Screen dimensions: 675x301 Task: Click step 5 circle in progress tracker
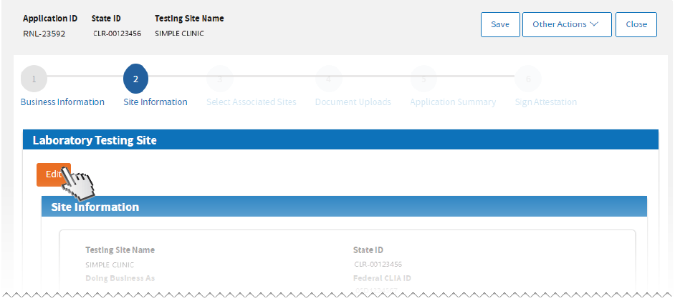coord(423,79)
